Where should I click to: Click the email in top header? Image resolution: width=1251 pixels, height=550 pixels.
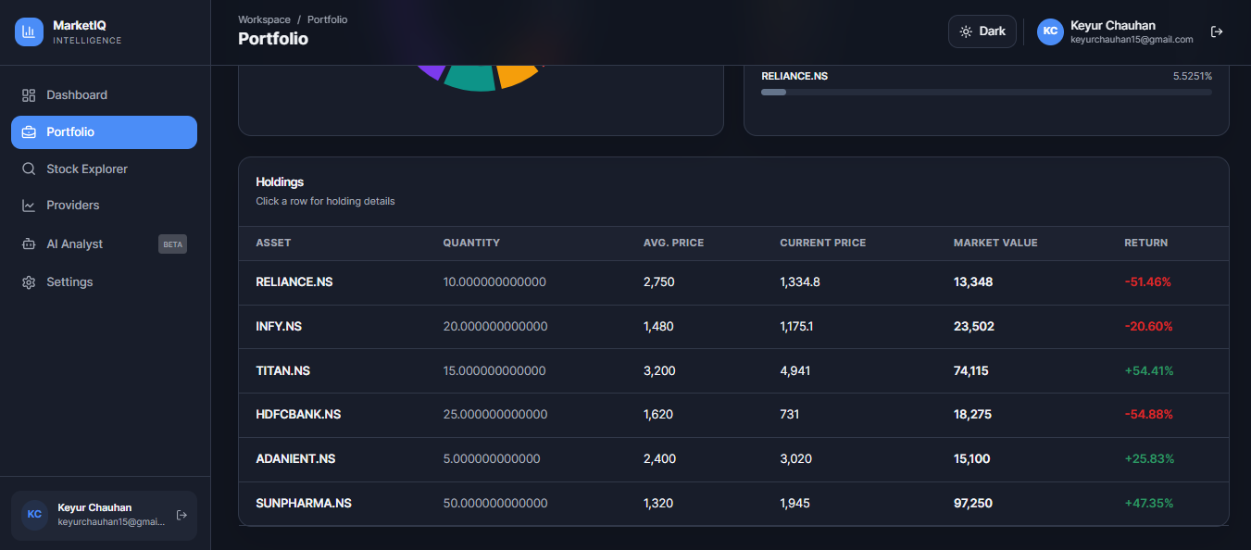1132,40
